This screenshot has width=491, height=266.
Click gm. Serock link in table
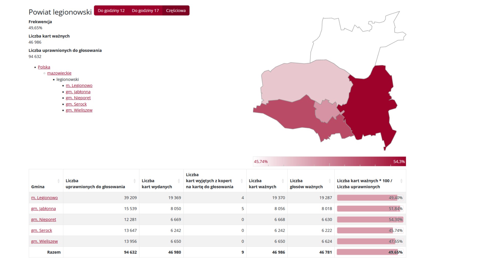[x=41, y=230]
